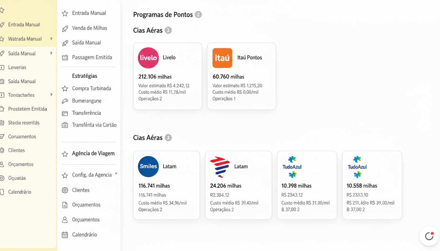Screen dimensions: 440x251
Task: Click the star icon next to Config. da Agencia
Action: click(65, 176)
